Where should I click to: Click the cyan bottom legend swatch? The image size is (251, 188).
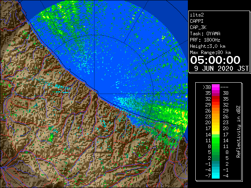click(216, 175)
